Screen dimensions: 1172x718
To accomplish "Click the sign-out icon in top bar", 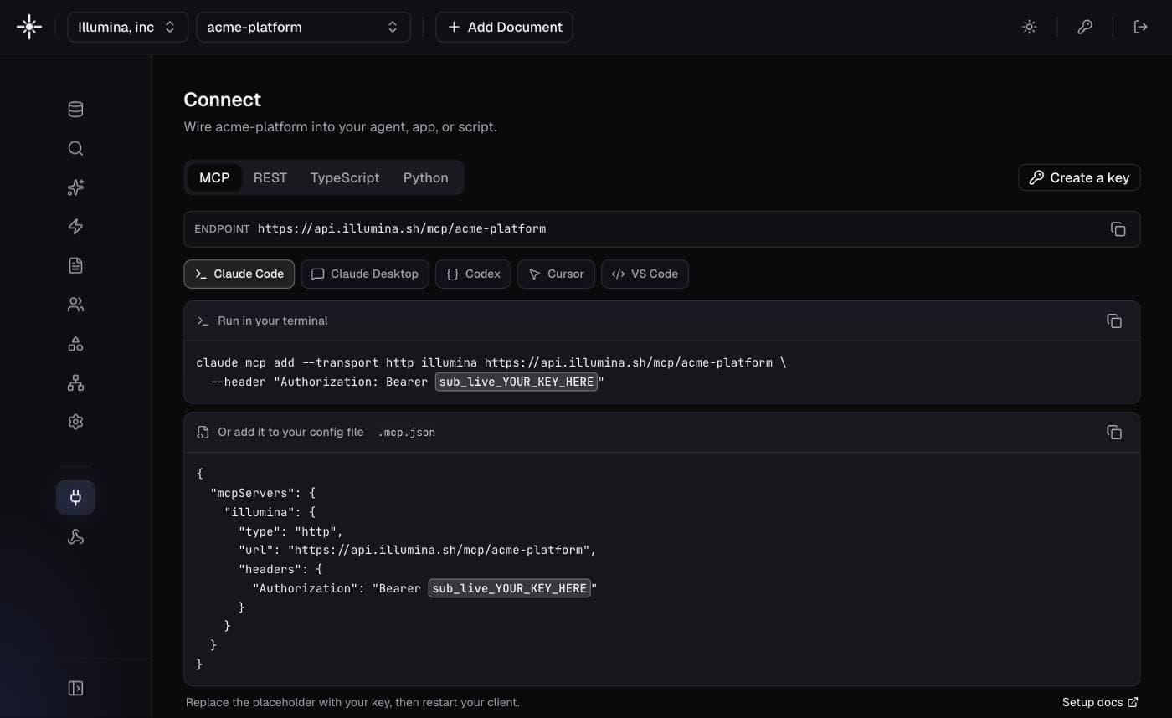I will [x=1140, y=27].
